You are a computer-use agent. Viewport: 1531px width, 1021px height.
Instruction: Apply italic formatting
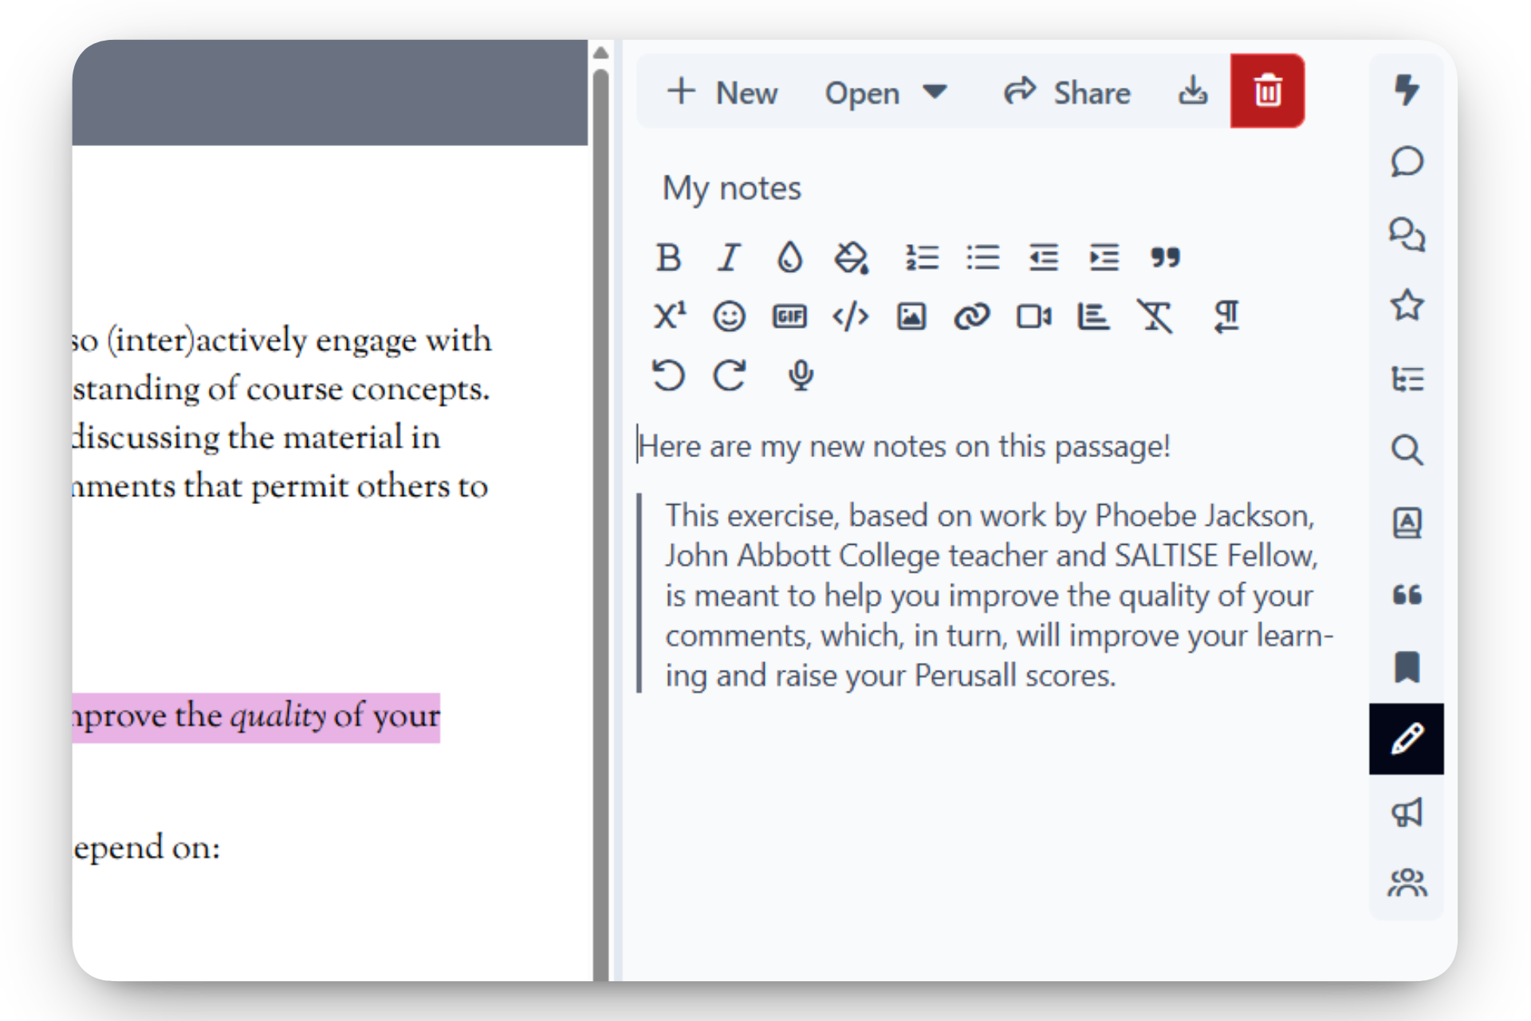point(729,258)
